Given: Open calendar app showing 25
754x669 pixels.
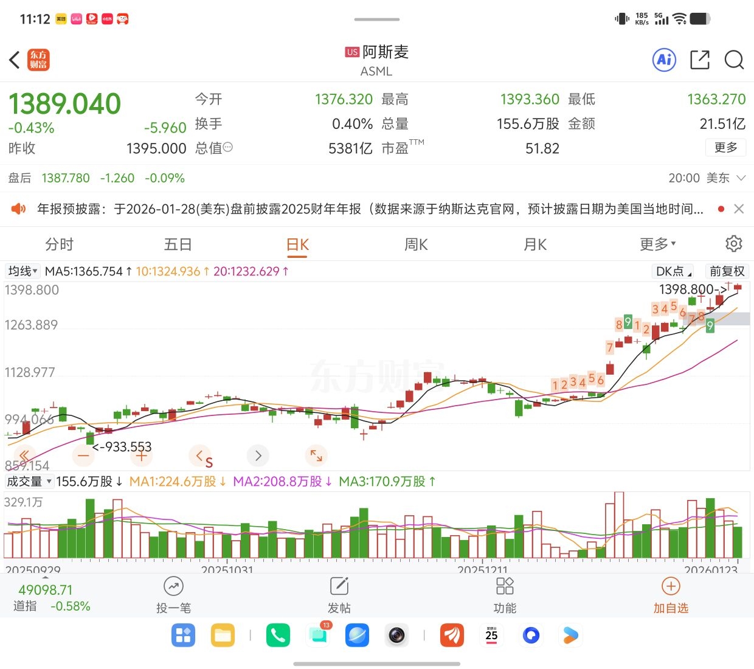Looking at the screenshot, I should [491, 636].
